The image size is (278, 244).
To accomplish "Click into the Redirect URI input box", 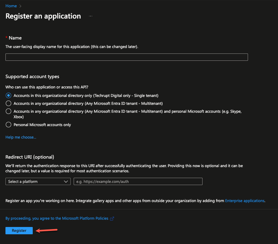I will tap(138, 181).
